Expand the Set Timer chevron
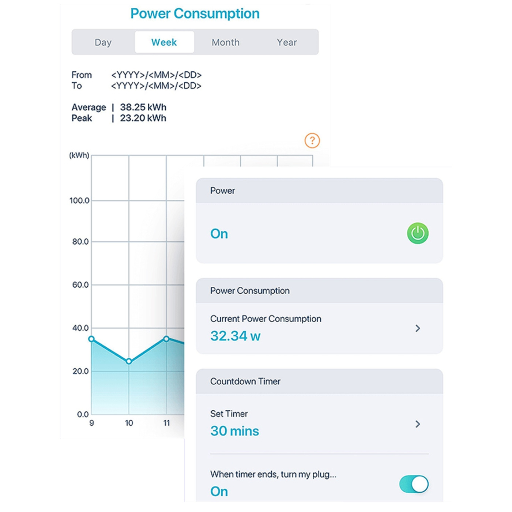Screen dimensions: 512x512 click(418, 424)
